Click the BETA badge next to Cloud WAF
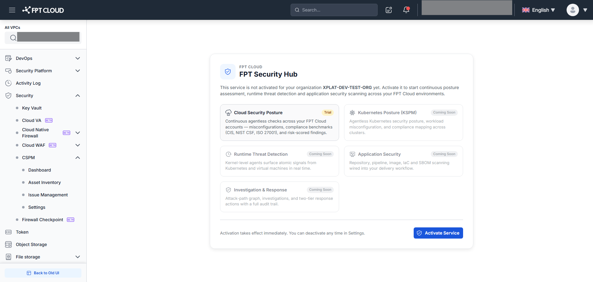The width and height of the screenshot is (593, 282). coord(53,145)
